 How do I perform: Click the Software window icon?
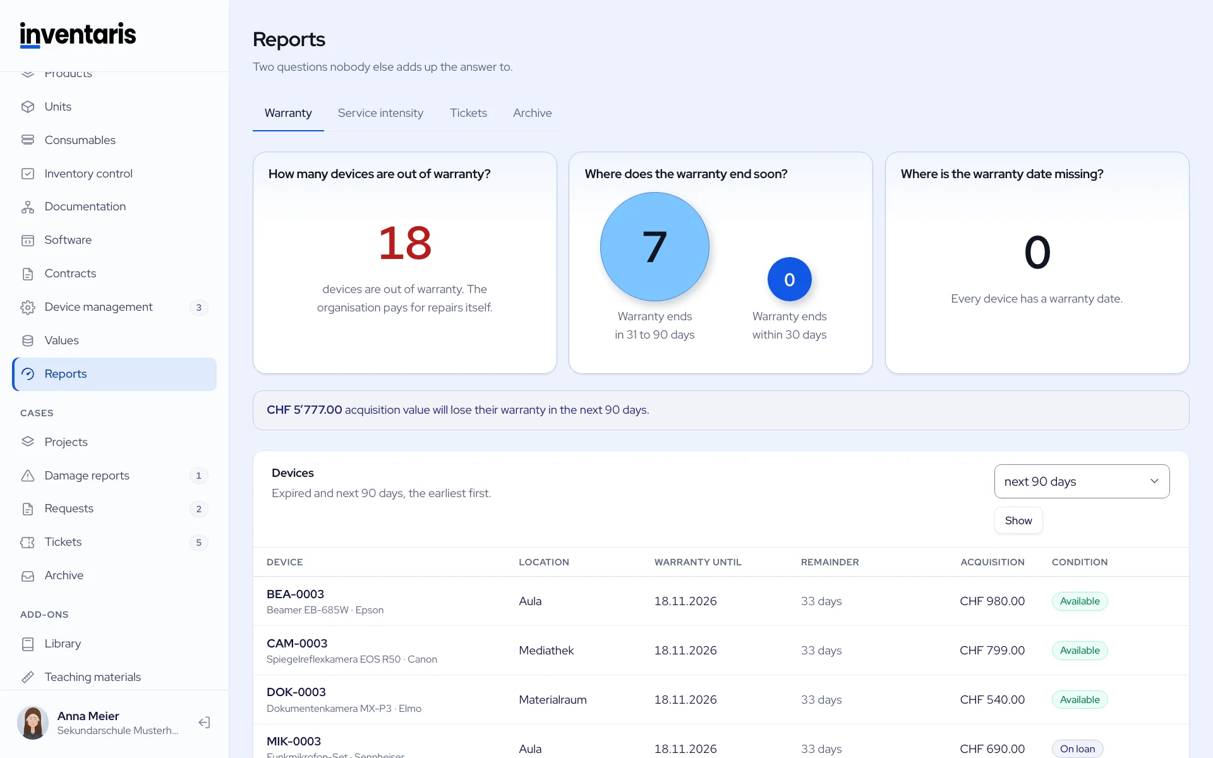pos(28,241)
